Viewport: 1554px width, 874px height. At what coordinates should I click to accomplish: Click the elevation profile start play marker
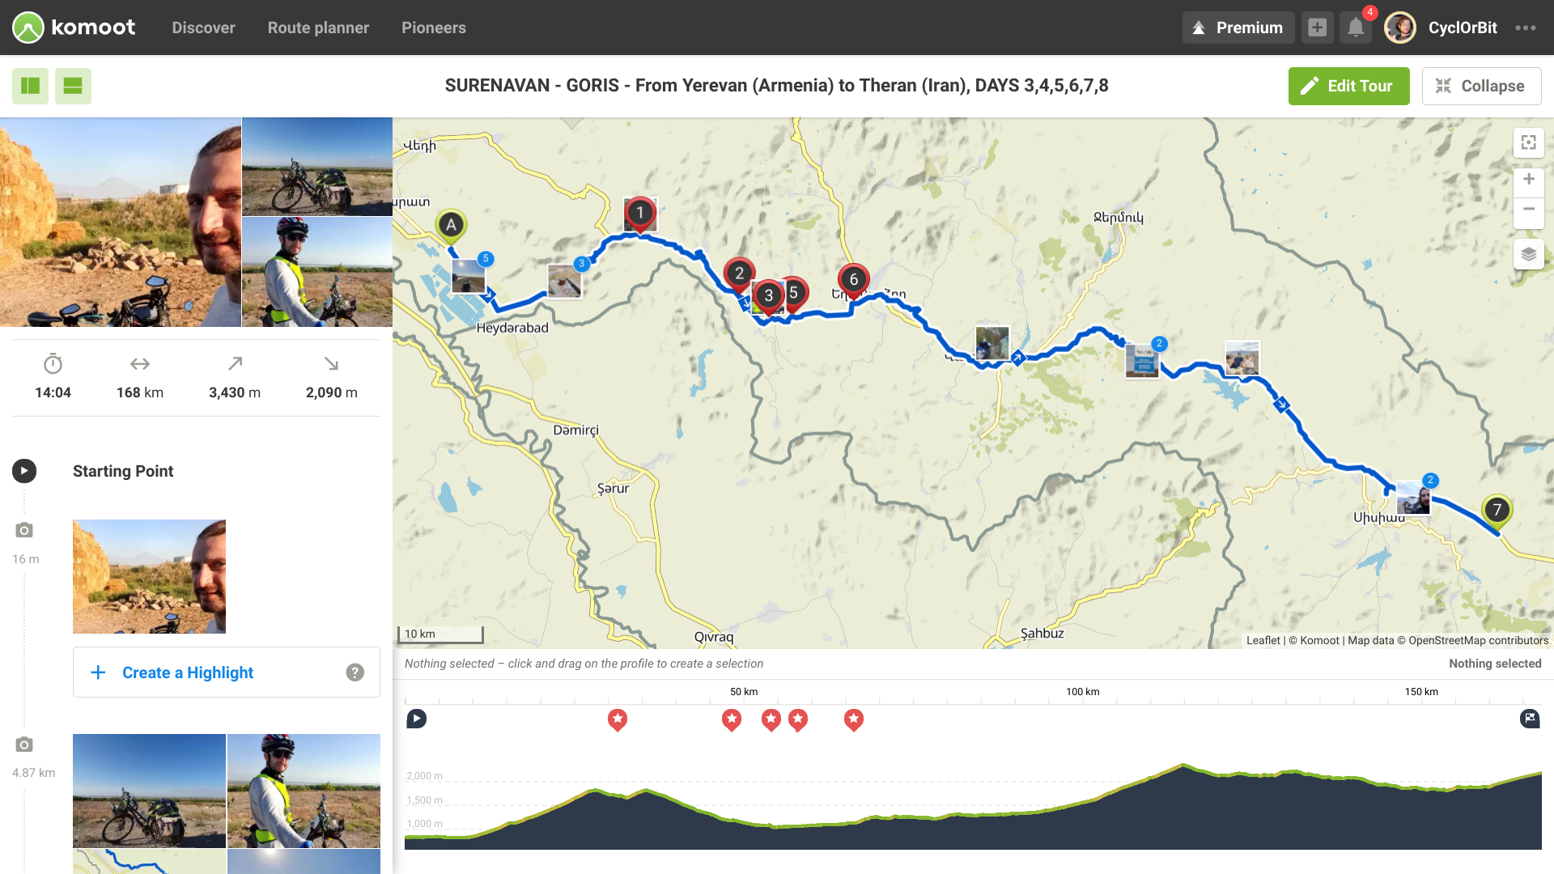(x=416, y=719)
